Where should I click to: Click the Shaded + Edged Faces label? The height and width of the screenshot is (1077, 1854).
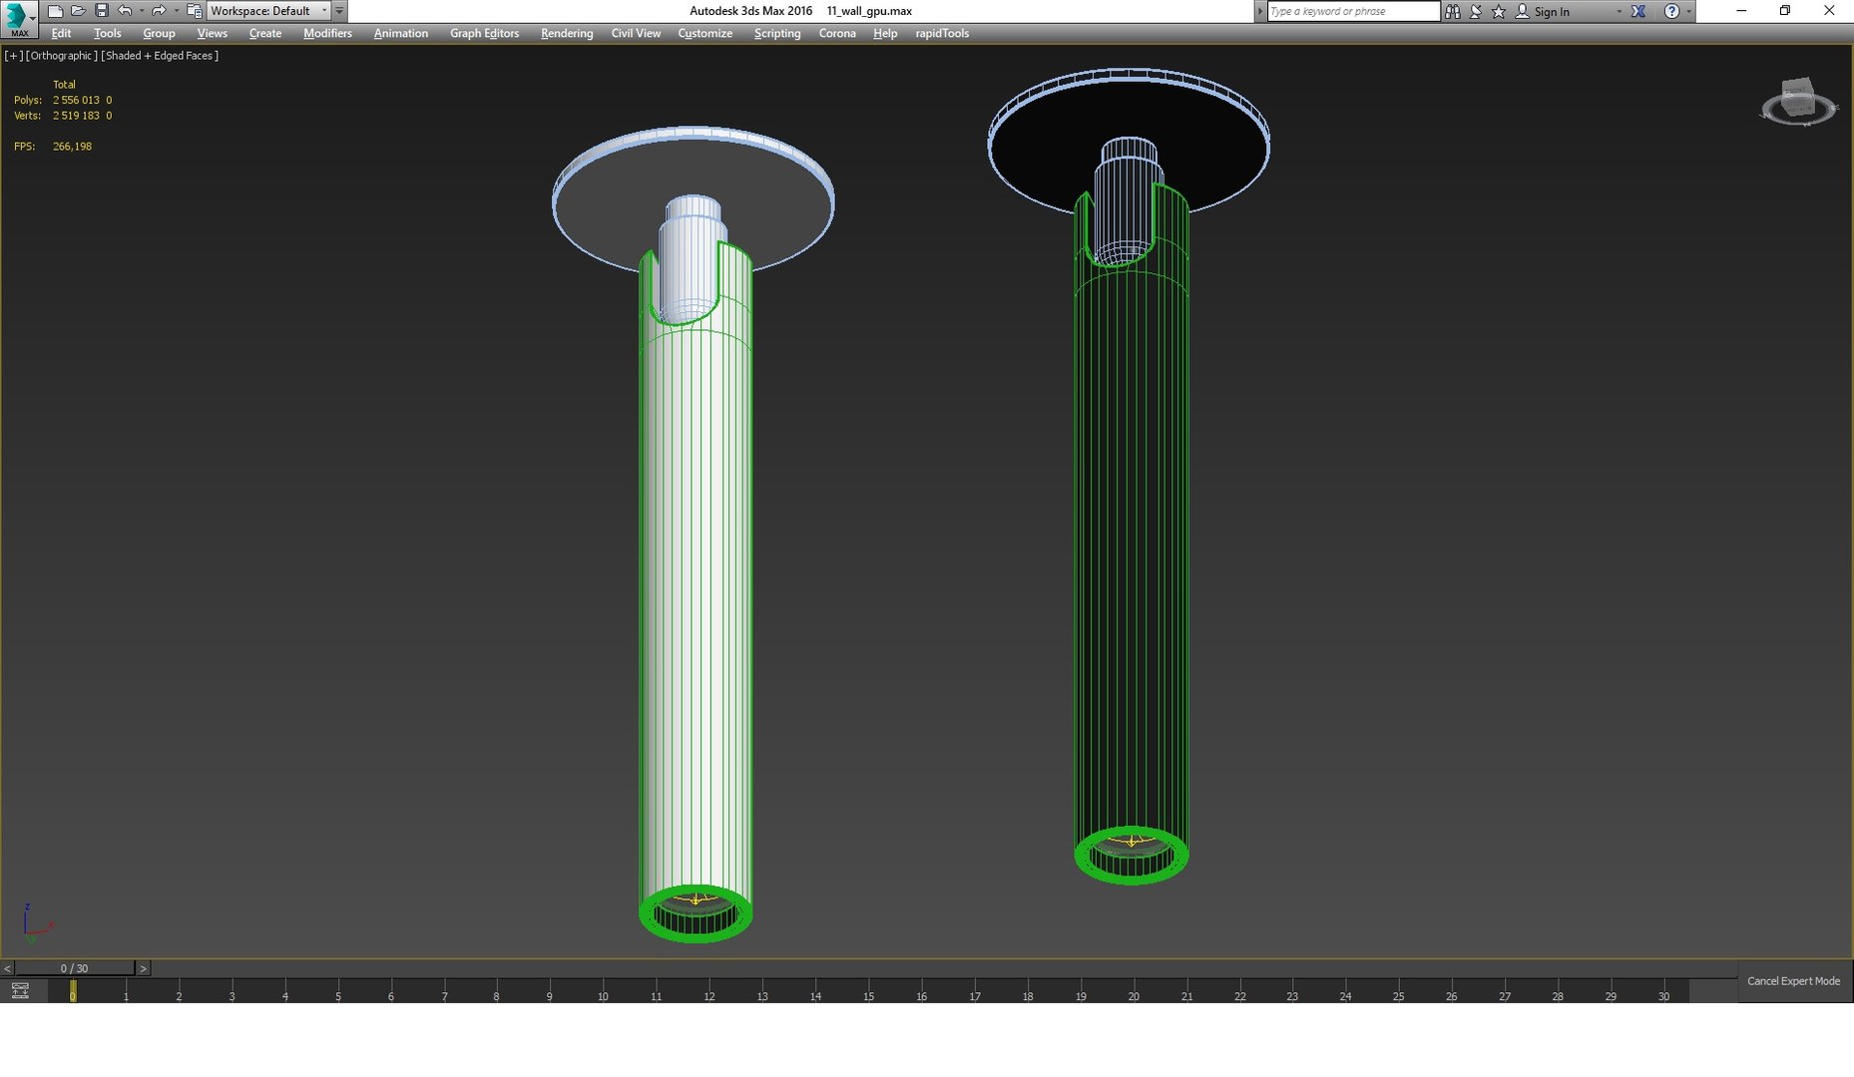point(160,56)
